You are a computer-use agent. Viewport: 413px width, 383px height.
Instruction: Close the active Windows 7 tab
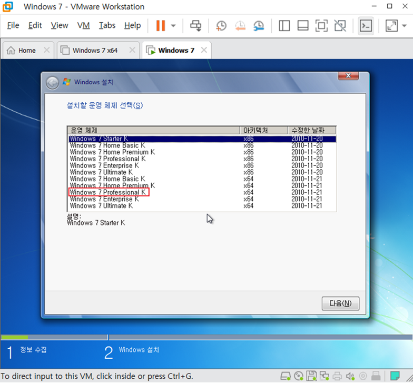point(204,50)
